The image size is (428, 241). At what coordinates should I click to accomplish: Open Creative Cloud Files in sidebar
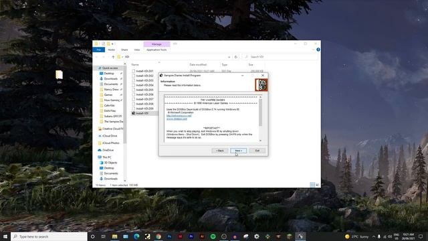112,129
